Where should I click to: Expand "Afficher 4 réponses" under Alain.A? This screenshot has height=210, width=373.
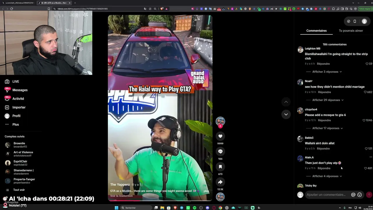[x=327, y=176]
